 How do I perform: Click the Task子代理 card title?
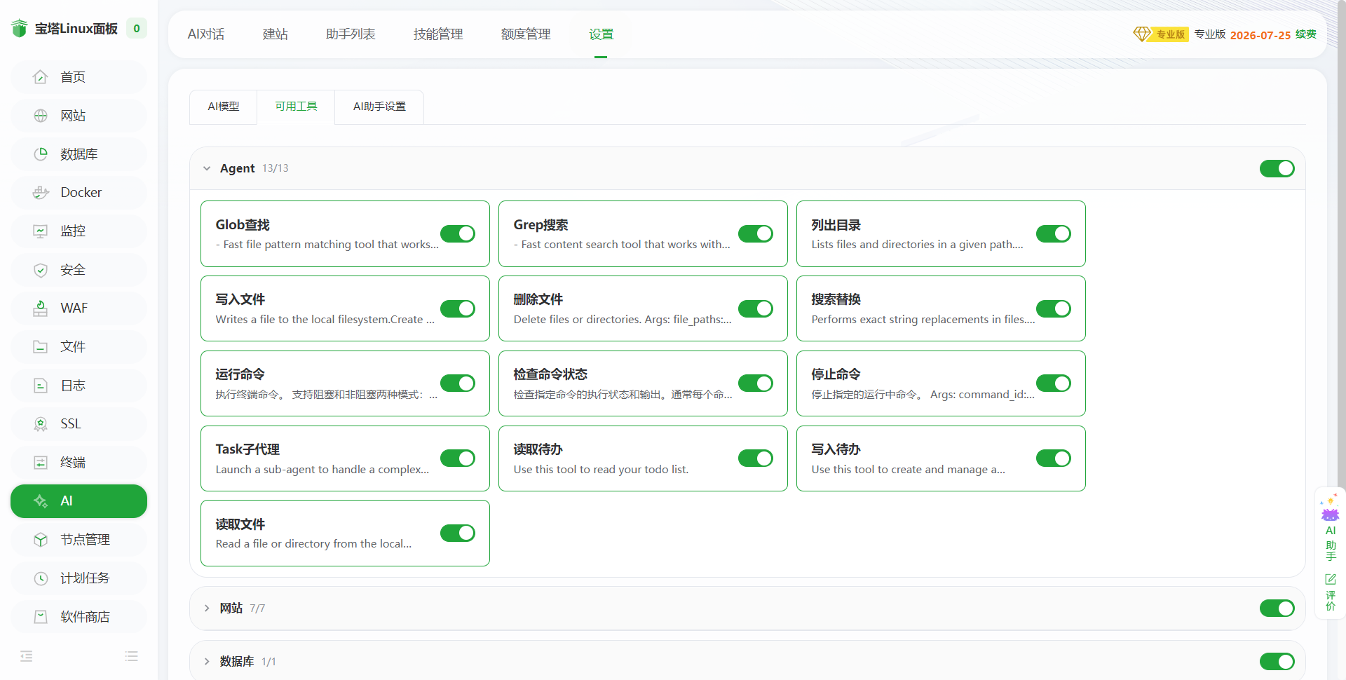point(247,449)
